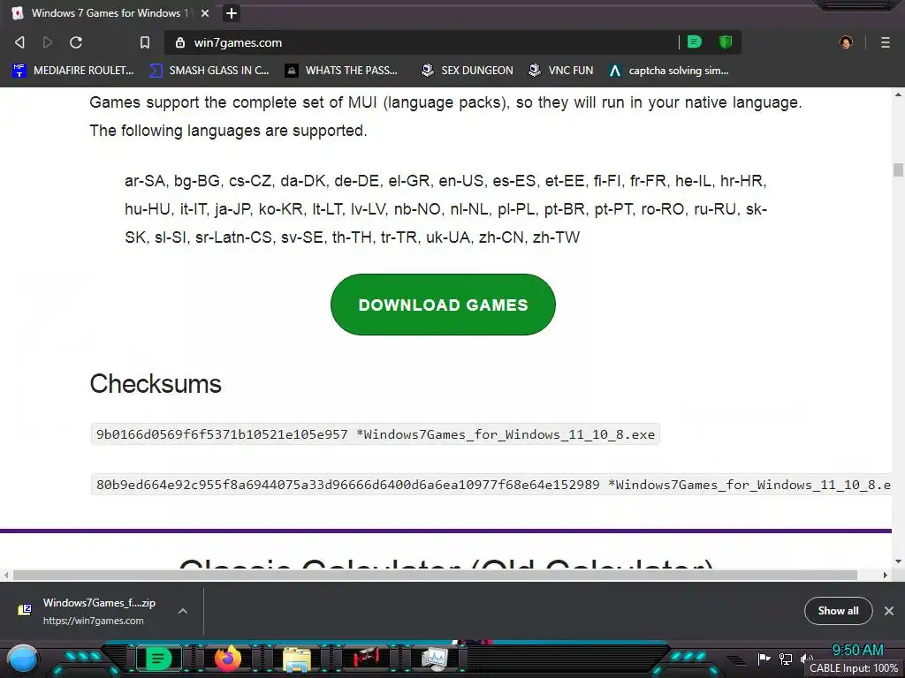Click the horizontal scroll left arrow
Viewport: 905px width, 678px height.
[6, 575]
